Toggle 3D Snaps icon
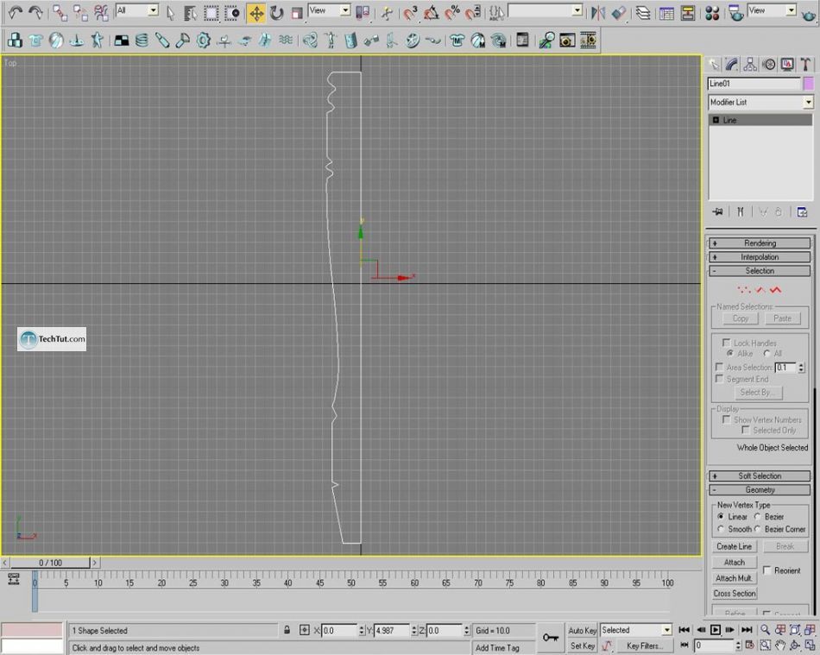 [411, 13]
